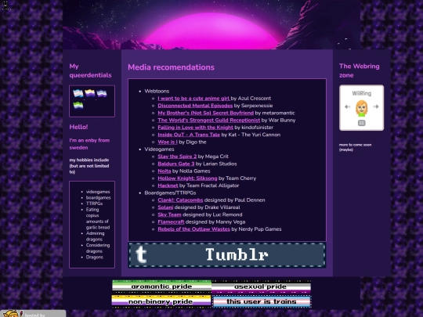The width and height of the screenshot is (423, 317).
Task: Click the Mii avatar in WiiRing widget
Action: [361, 108]
